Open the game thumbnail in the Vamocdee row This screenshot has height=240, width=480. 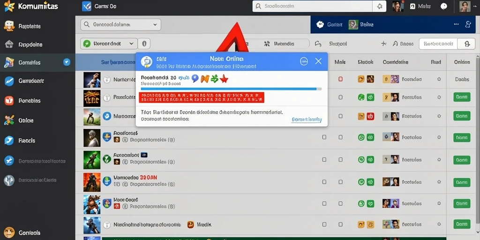click(x=92, y=182)
